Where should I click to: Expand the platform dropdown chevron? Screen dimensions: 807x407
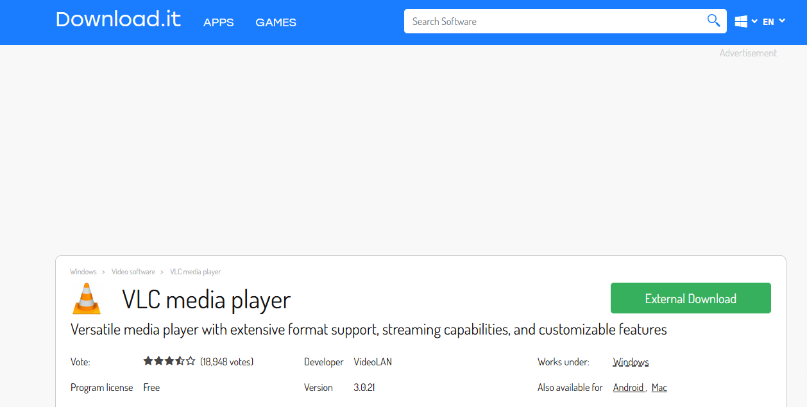(754, 21)
